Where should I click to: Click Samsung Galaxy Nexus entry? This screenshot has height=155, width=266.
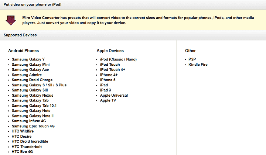pos(33,95)
